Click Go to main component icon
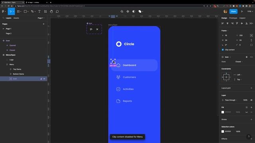The width and height of the screenshot is (255, 143). point(247,57)
